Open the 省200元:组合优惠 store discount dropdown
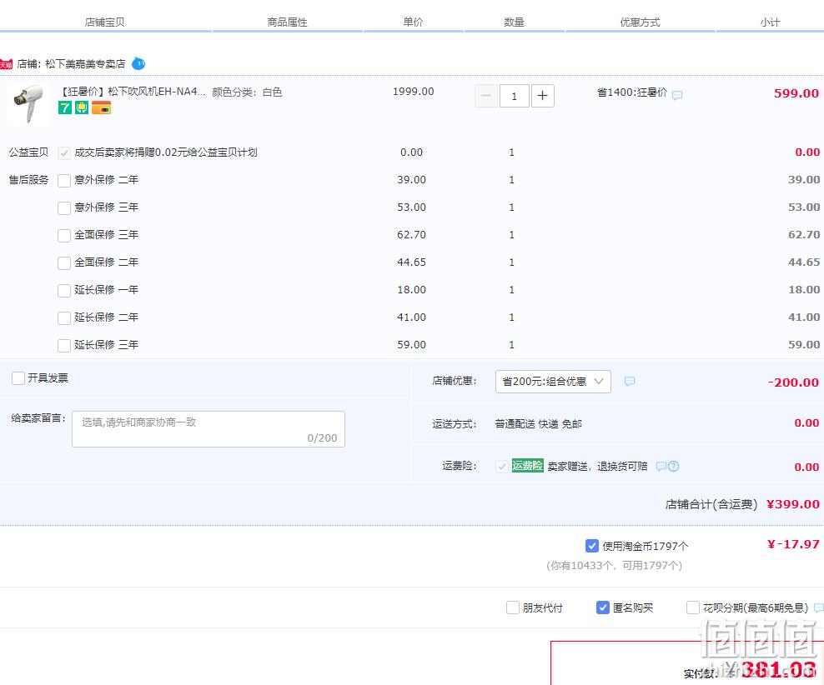824x685 pixels. pos(553,382)
